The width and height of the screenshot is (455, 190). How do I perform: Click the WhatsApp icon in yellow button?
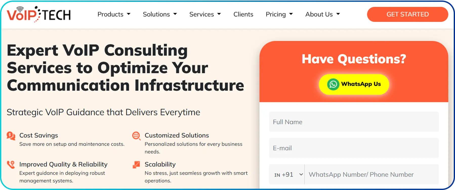click(x=333, y=84)
